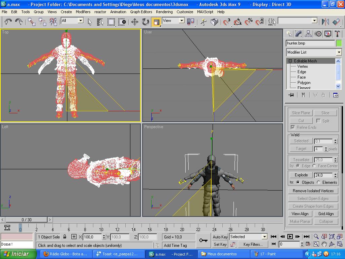Toggle the 3D Snaps magnet icon
The width and height of the screenshot is (345, 259).
(226, 22)
